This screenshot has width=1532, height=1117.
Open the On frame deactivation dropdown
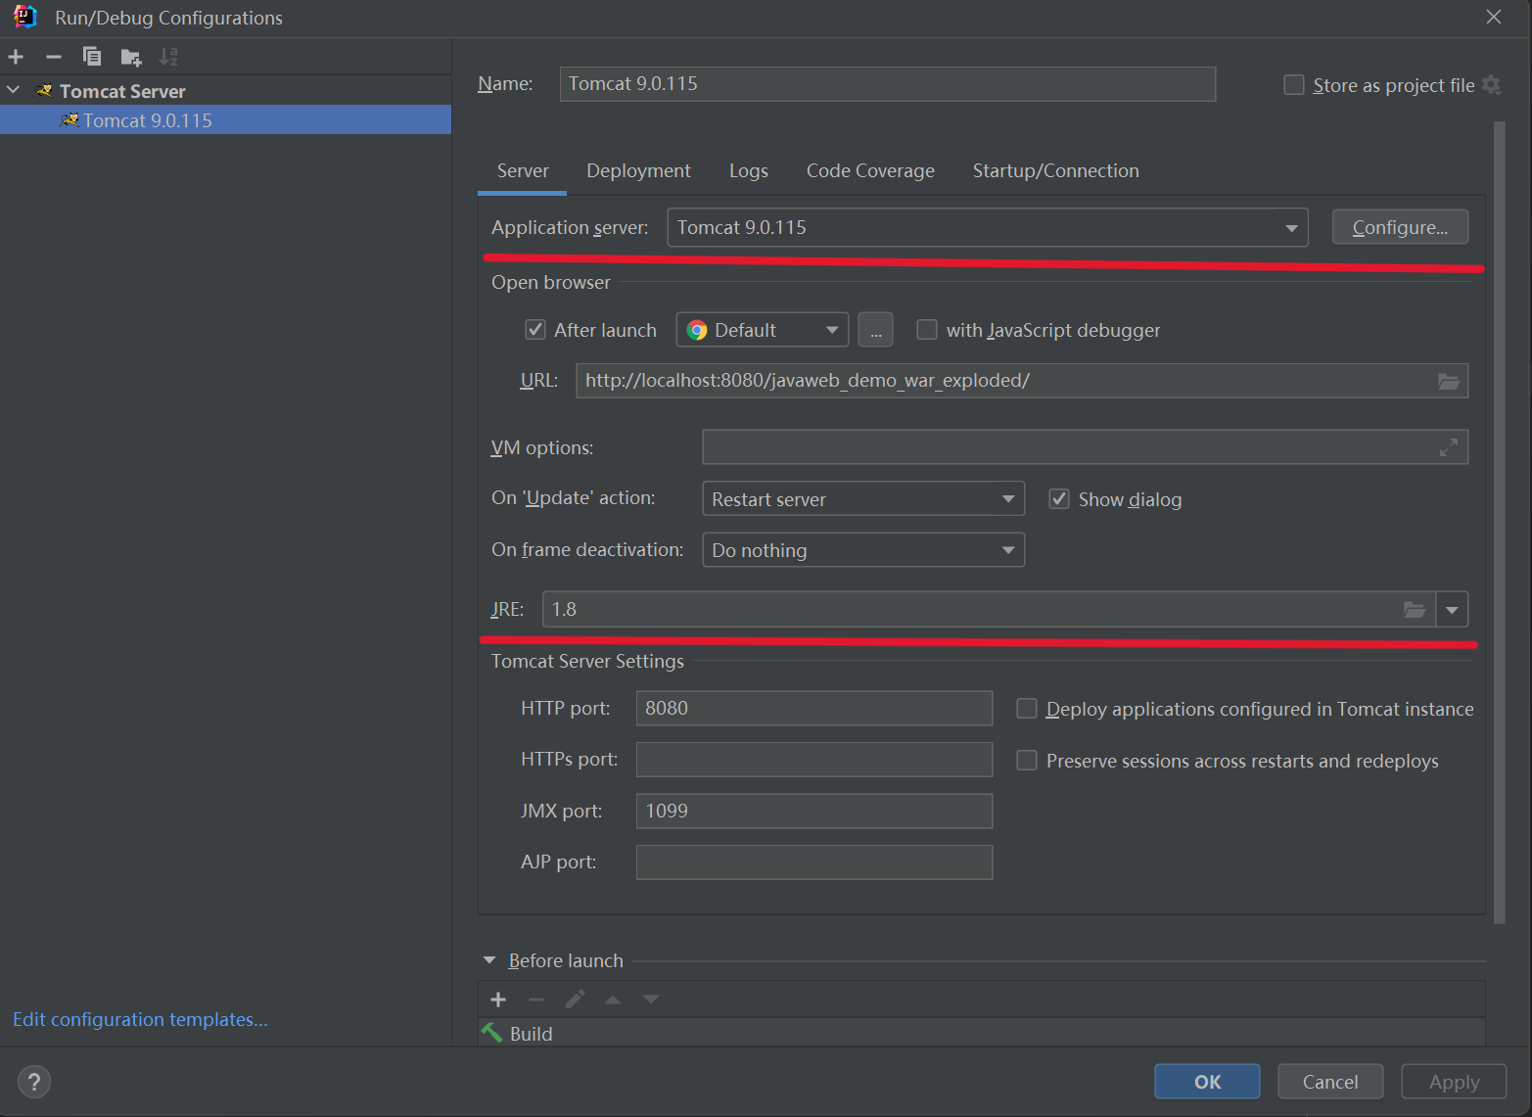pyautogui.click(x=863, y=550)
